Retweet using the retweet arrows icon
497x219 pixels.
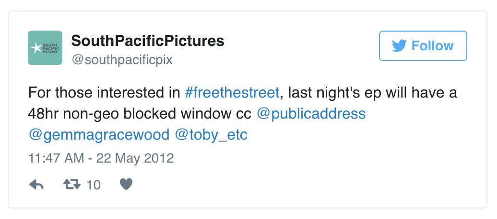click(71, 185)
